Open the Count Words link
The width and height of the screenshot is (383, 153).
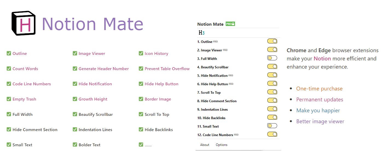point(25,69)
